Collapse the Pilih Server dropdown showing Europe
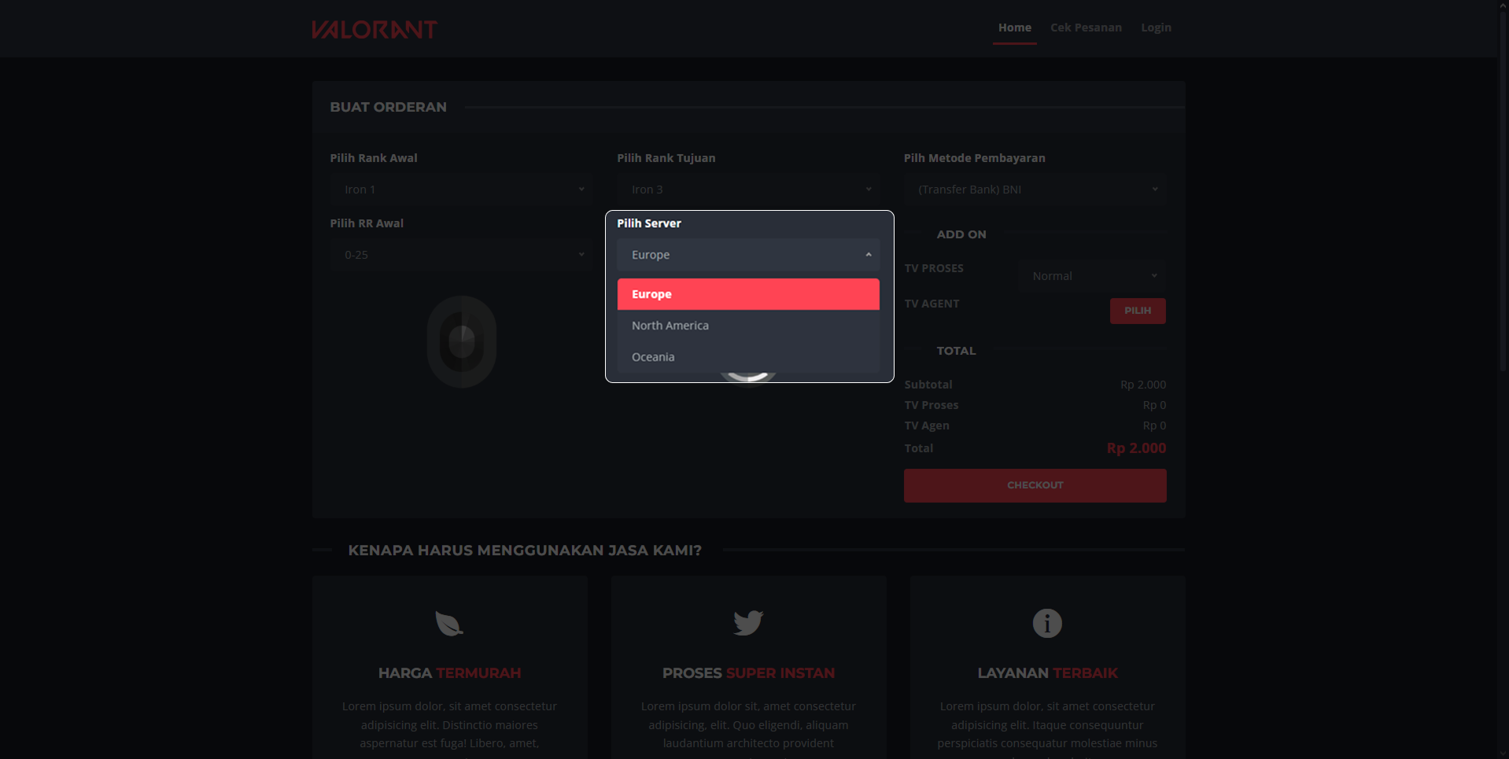The width and height of the screenshot is (1509, 759). [748, 255]
